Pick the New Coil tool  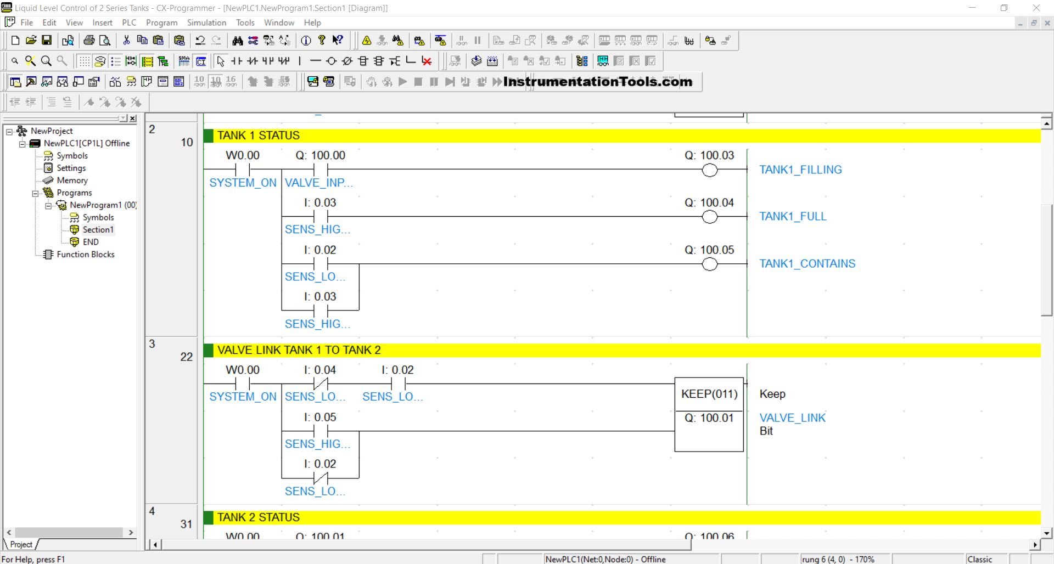331,61
